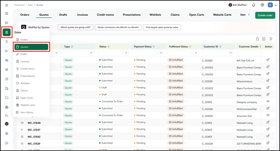The width and height of the screenshot is (280, 151).
Task: View the Designer company quote eye icon
Action: click(x=268, y=101)
